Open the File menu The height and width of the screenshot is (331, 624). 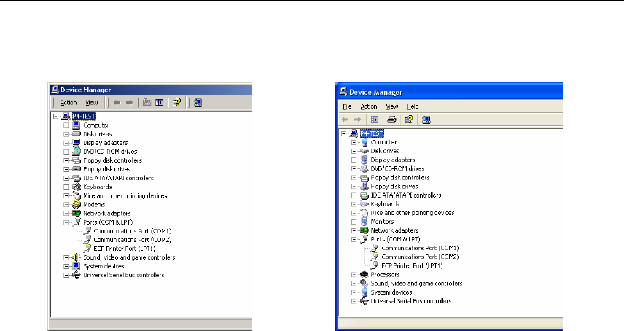(347, 106)
